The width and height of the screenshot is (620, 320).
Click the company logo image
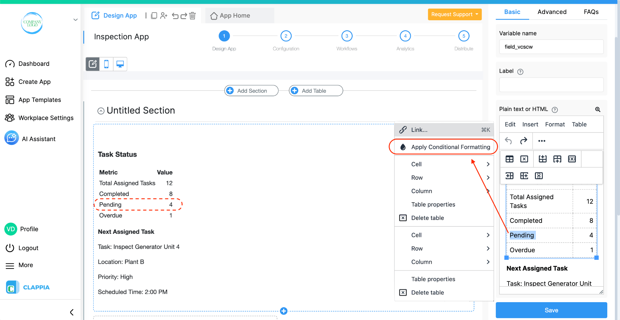[32, 23]
